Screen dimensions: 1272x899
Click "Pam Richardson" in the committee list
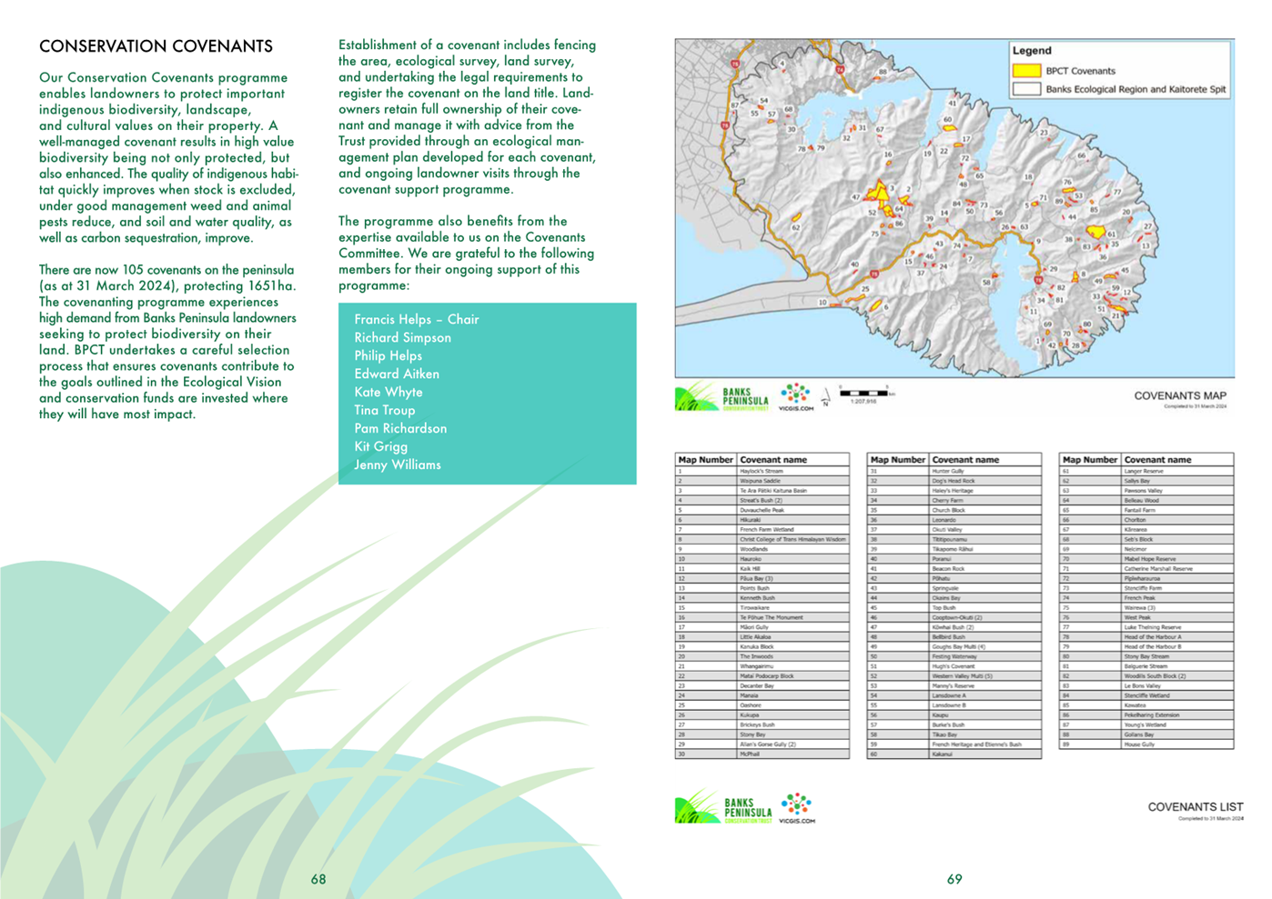pyautogui.click(x=400, y=428)
